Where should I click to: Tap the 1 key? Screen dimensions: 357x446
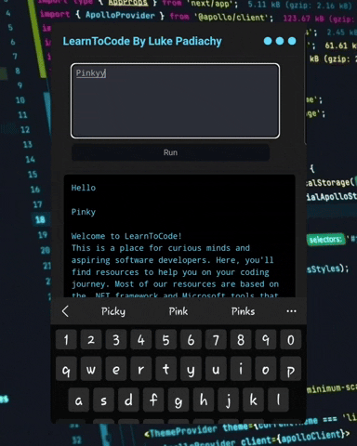point(66,340)
